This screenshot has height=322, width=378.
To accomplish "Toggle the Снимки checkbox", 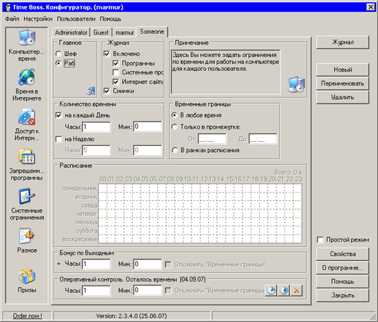I will click(x=107, y=91).
